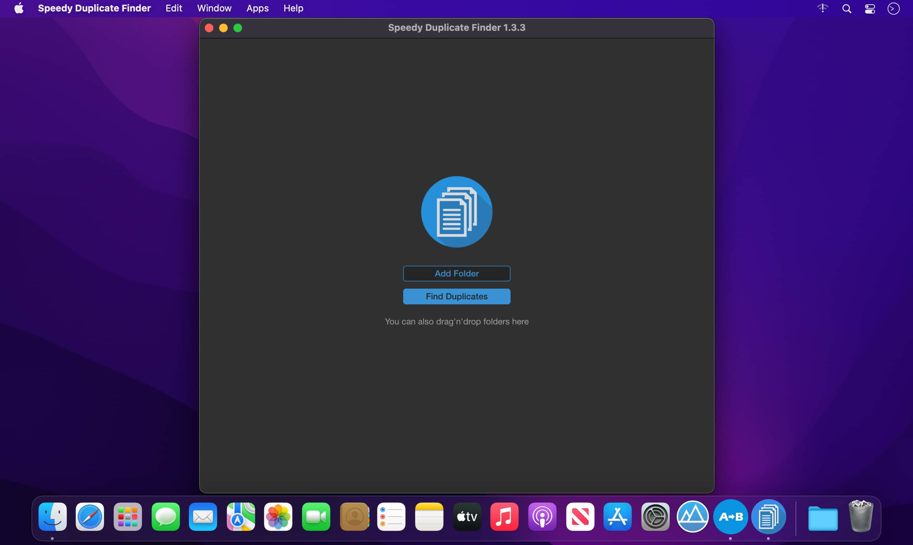
Task: Open the A→B renamer app in Dock
Action: click(730, 517)
